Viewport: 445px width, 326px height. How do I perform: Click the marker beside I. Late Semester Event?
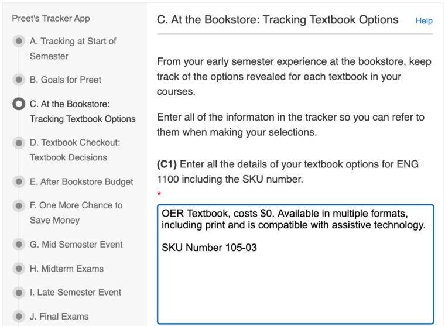19,293
